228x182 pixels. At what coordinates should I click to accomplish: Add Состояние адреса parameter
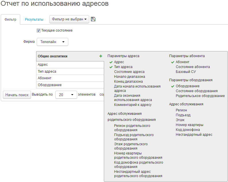pyautogui.click(x=129, y=72)
